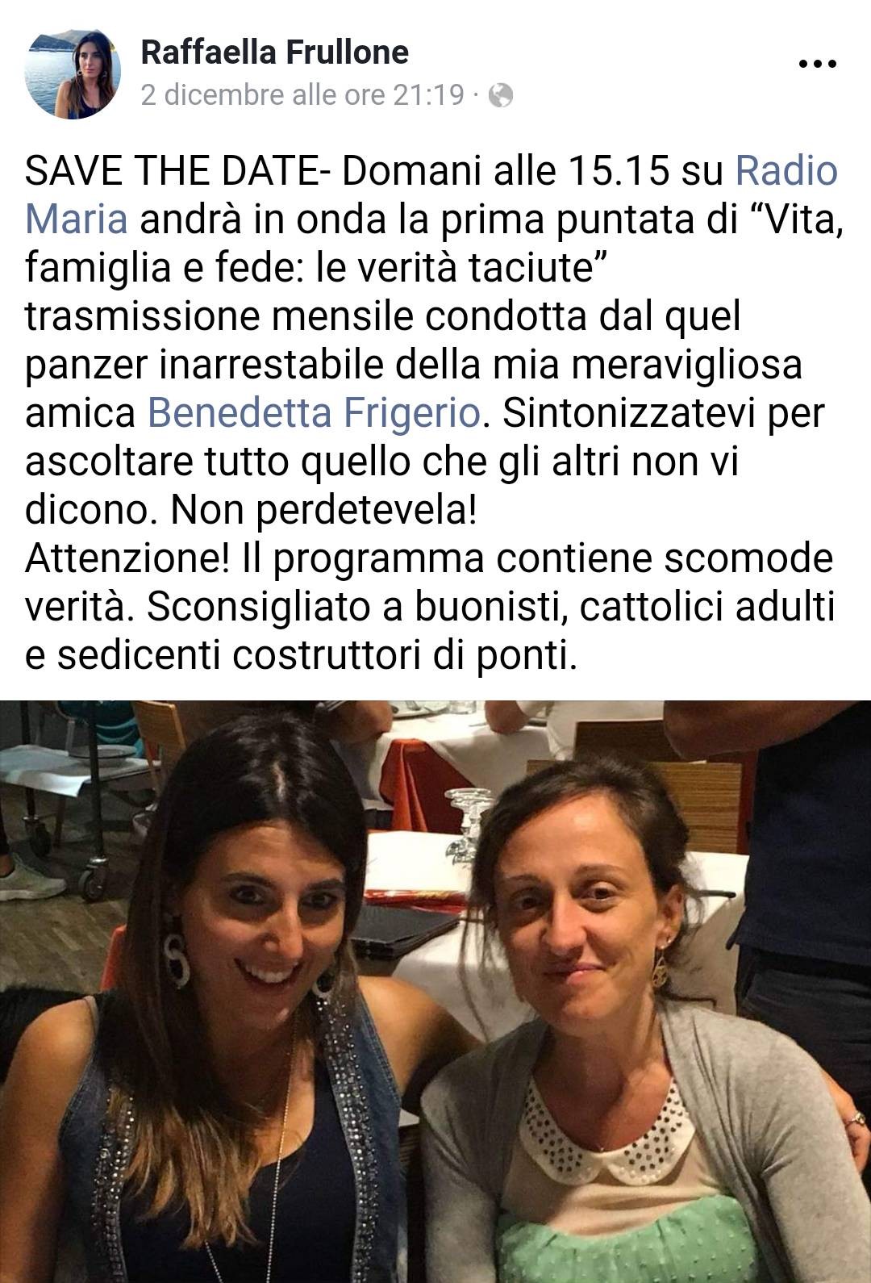
Task: Open the three-dots post options menu
Action: [816, 65]
